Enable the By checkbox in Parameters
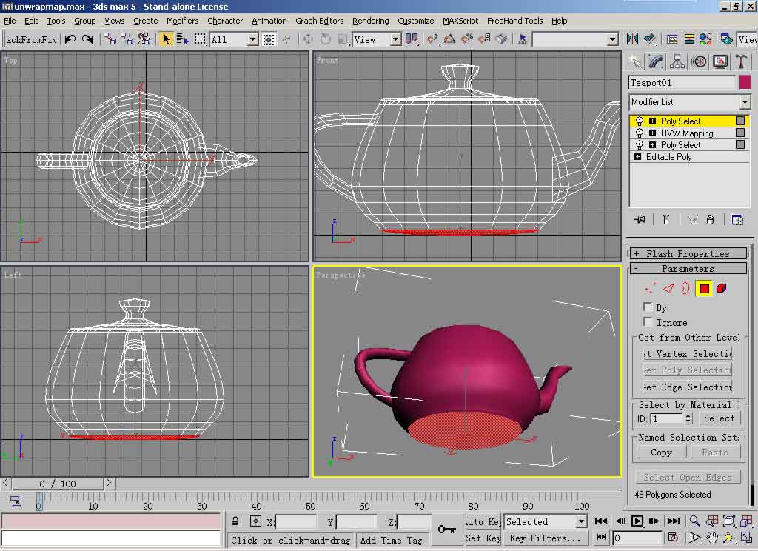 (648, 307)
